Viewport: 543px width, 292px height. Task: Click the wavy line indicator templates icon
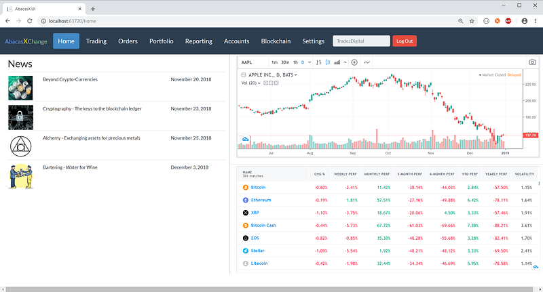tap(367, 62)
